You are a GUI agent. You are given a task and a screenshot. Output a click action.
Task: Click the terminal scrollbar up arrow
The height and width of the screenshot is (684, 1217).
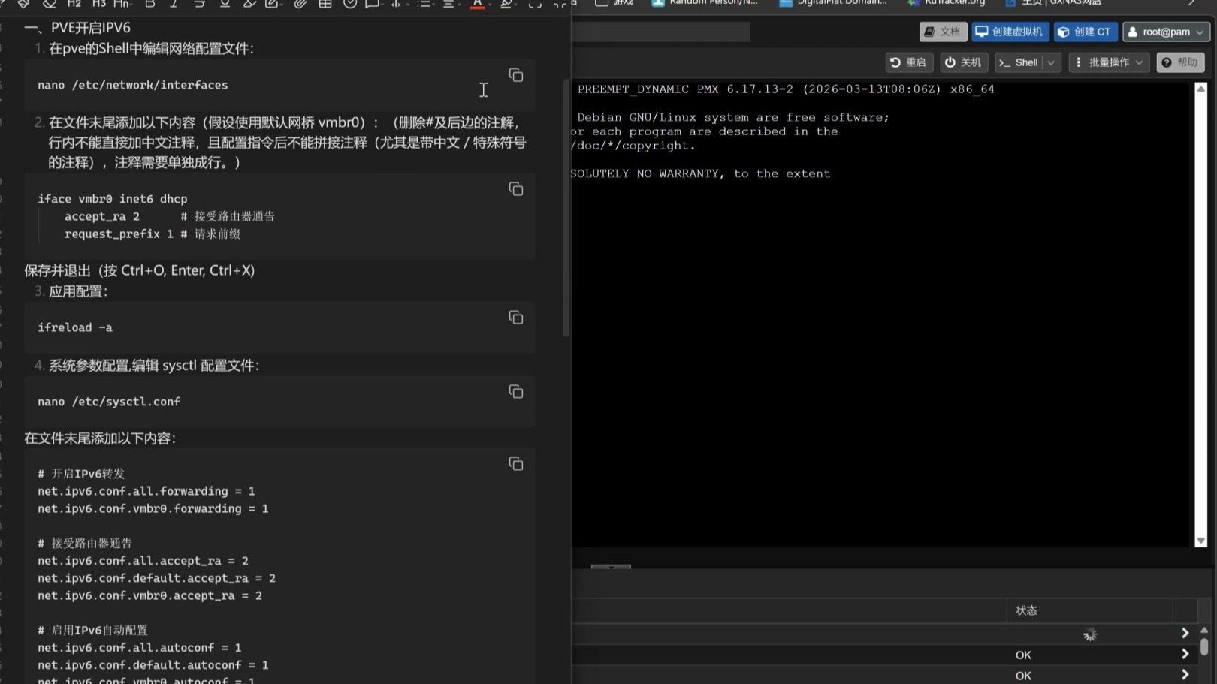[x=1200, y=89]
